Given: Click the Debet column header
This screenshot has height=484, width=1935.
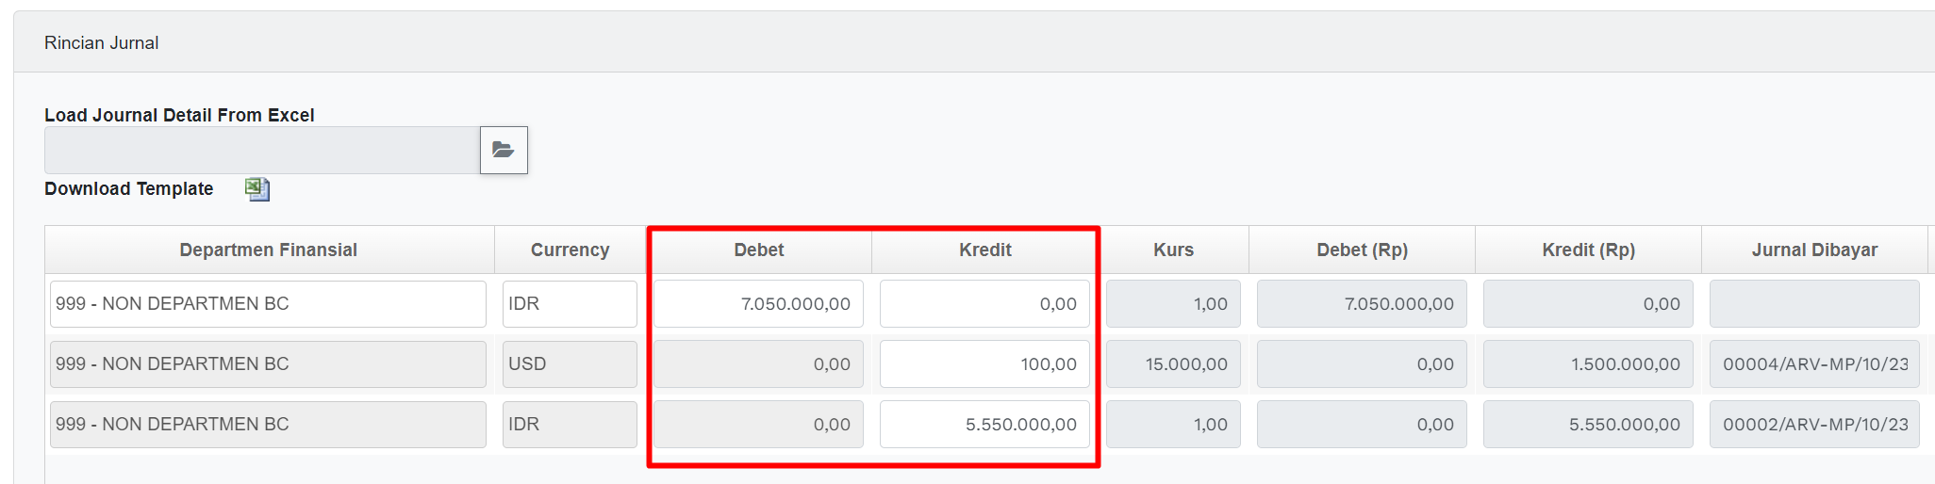Looking at the screenshot, I should click(759, 250).
